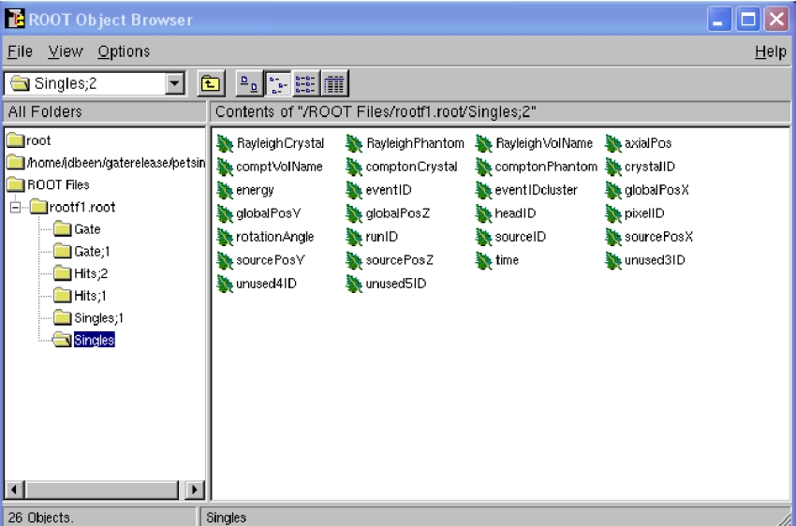Click the eventID leaf icon
The image size is (796, 526).
(354, 190)
